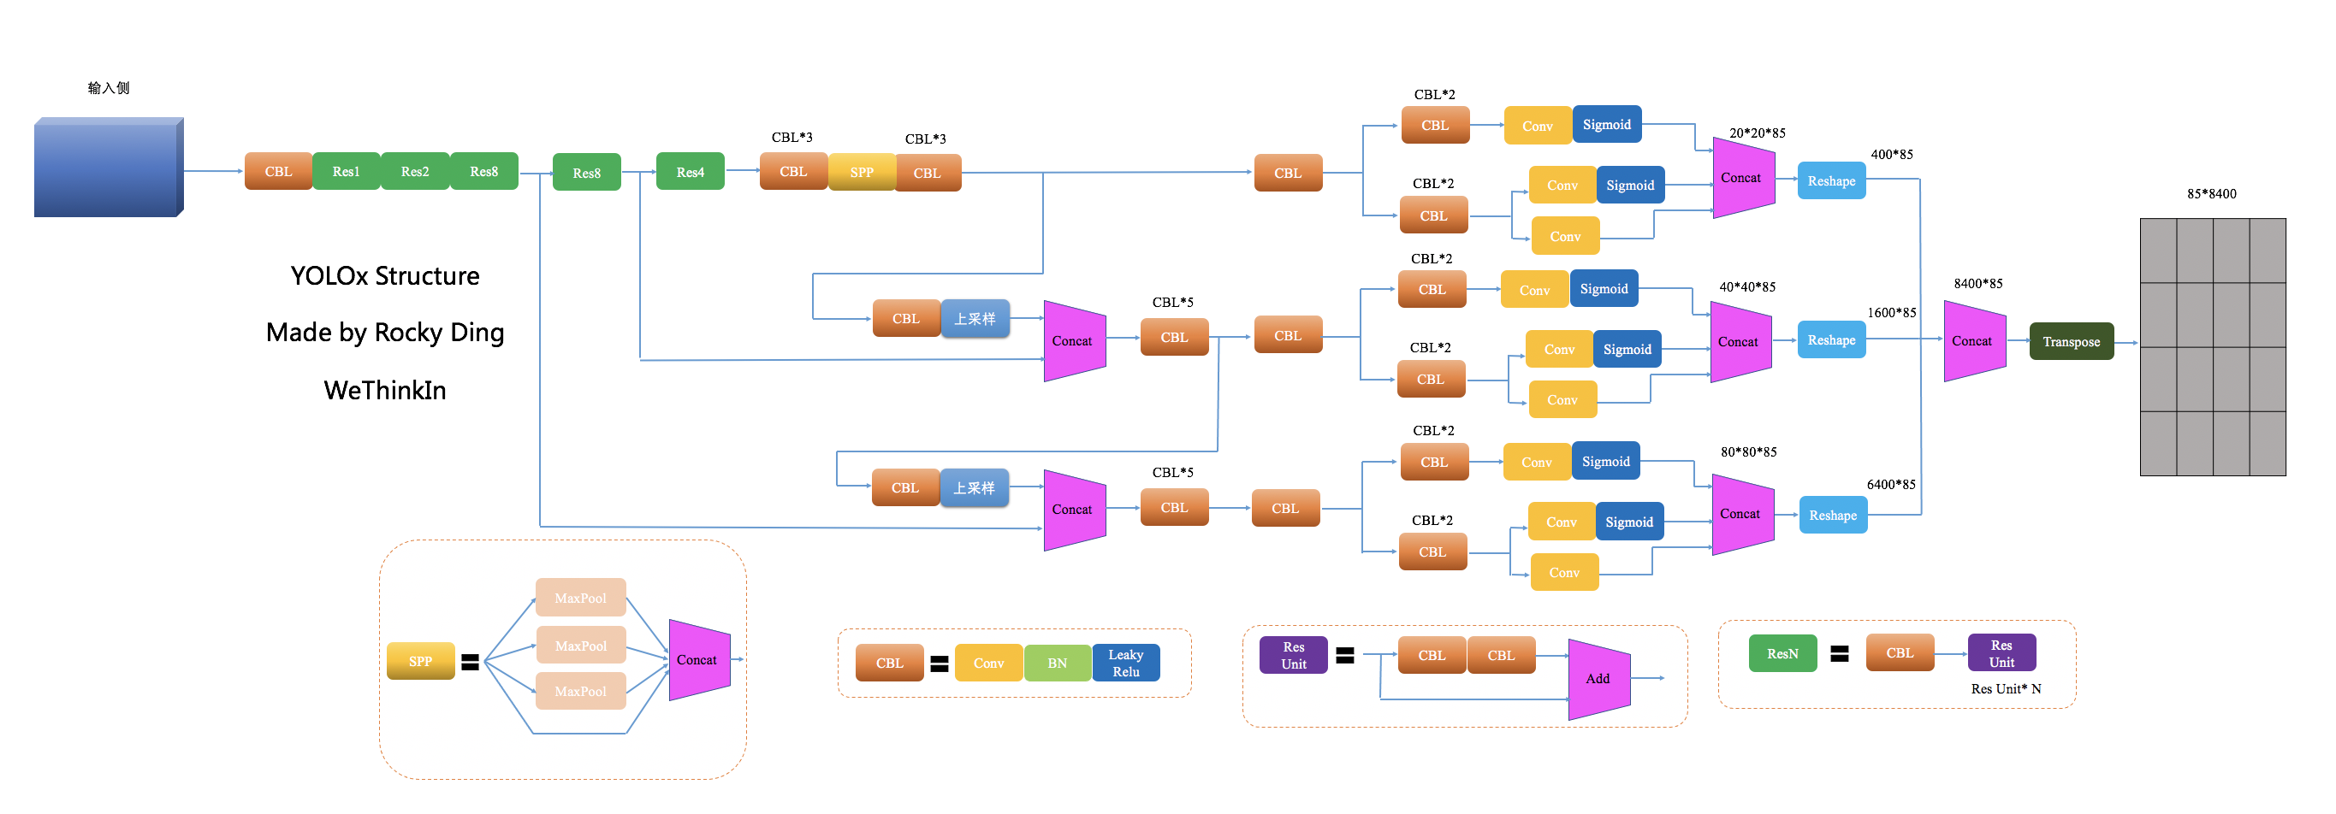Image resolution: width=2336 pixels, height=814 pixels.
Task: Select the purple Res Unit block beside ResN
Action: pyautogui.click(x=2001, y=653)
